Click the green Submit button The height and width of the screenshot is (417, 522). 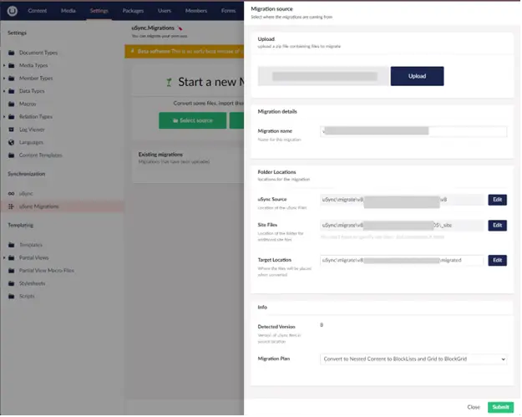[x=500, y=407]
